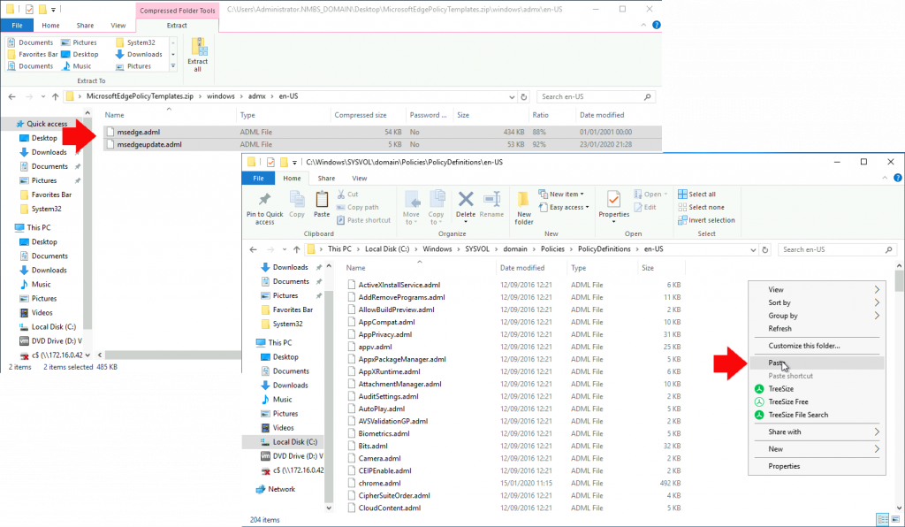Open the Copy to ribbon button
Image resolution: width=905 pixels, height=527 pixels.
coord(437,208)
